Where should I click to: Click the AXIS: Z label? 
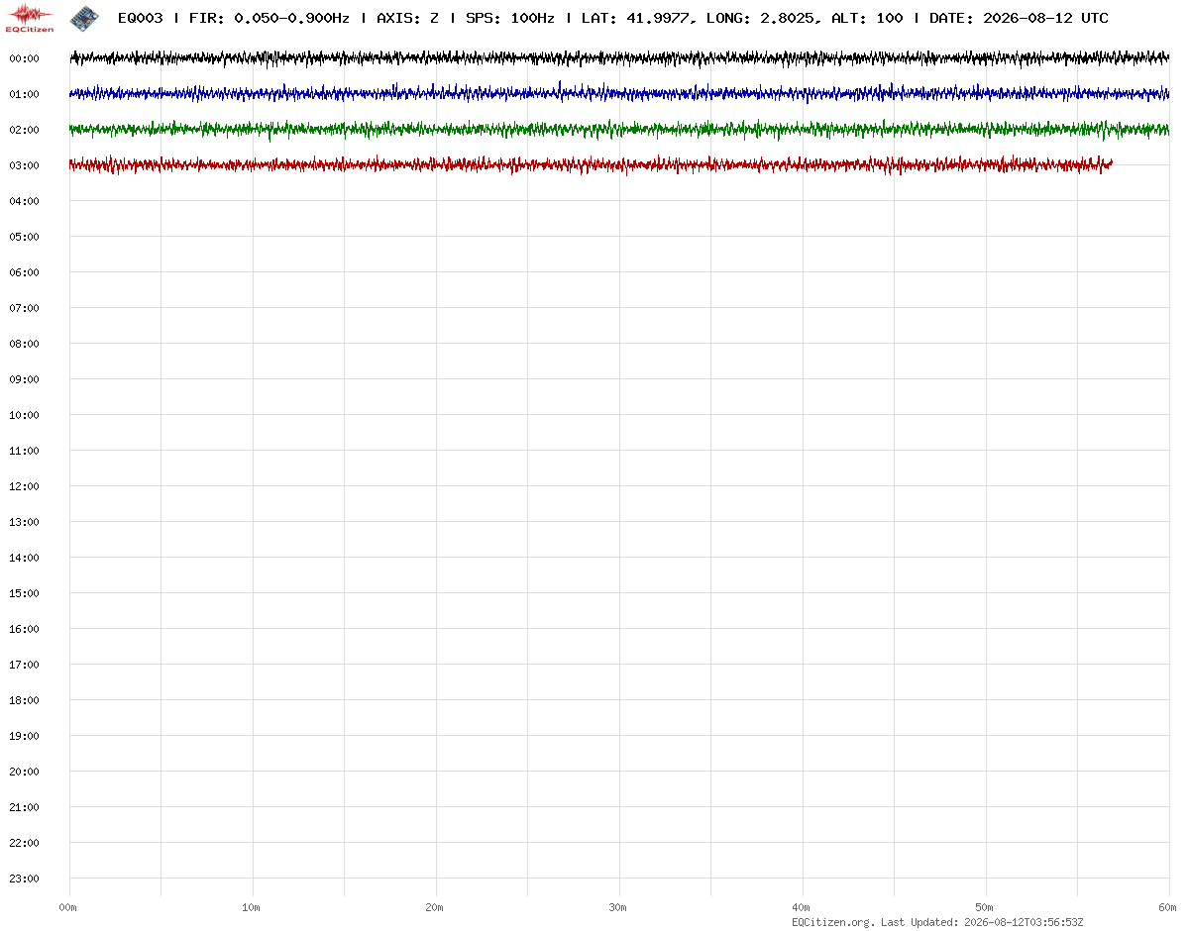[x=407, y=18]
